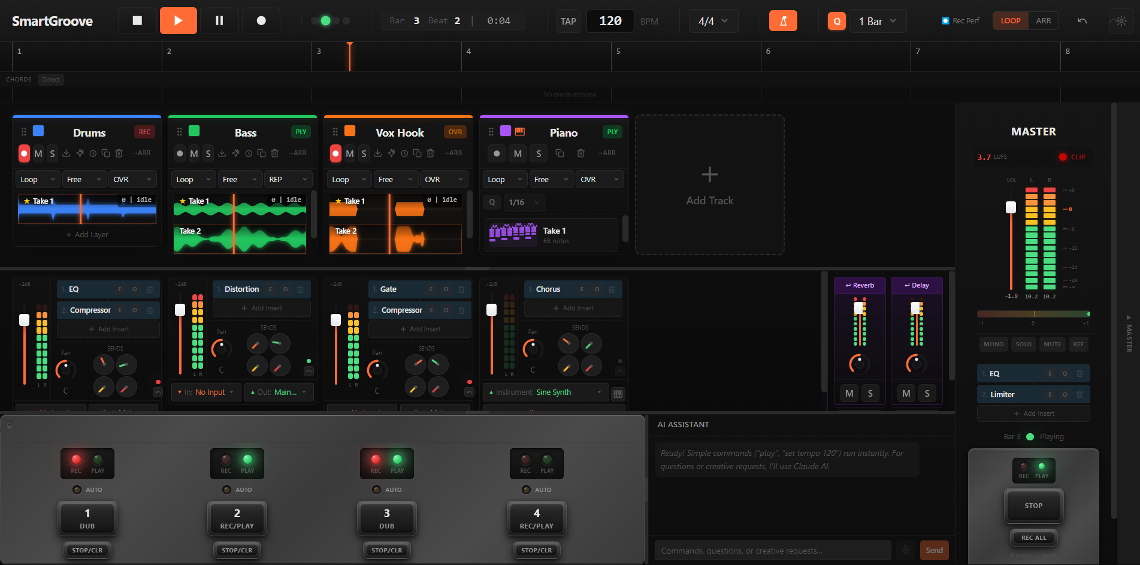The width and height of the screenshot is (1140, 565).
Task: Download the Vox Hook track audio
Action: pos(377,153)
